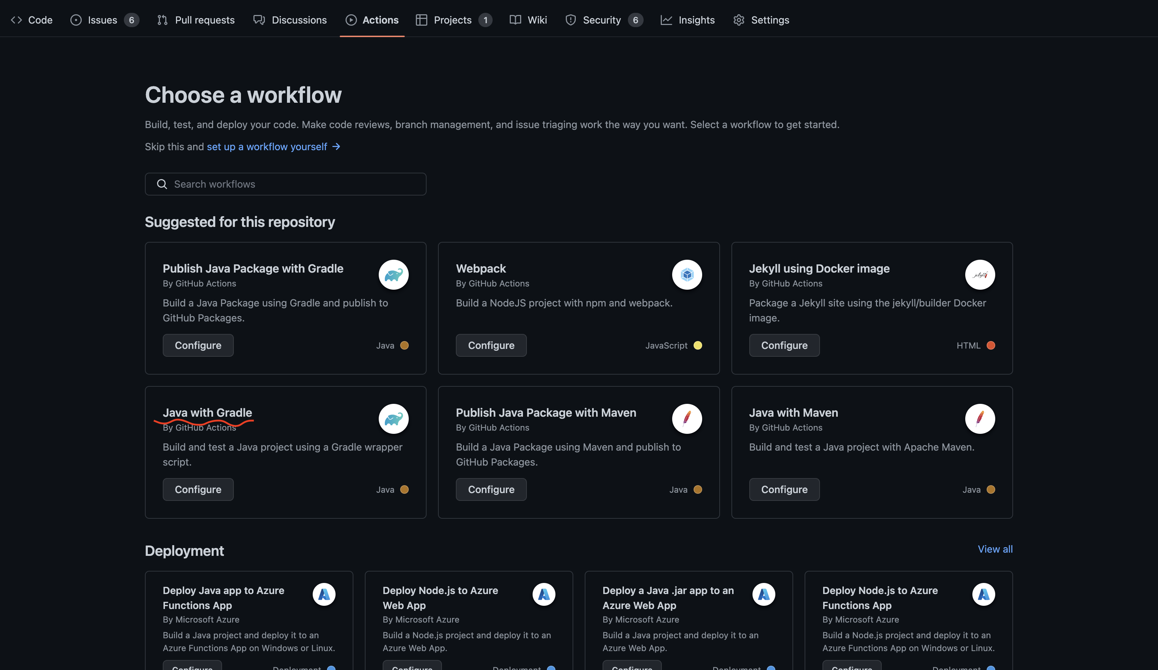
Task: Click Publish Java Package with Gradle title
Action: (253, 269)
